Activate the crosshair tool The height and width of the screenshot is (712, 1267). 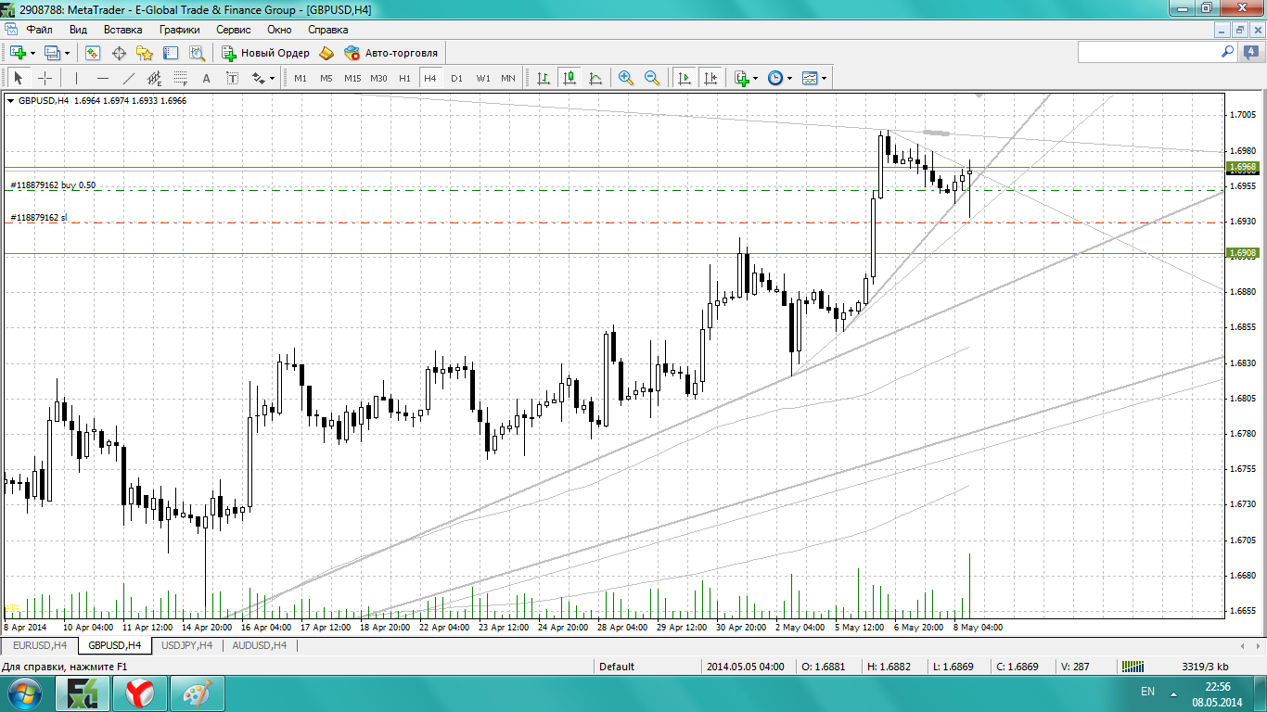[x=44, y=78]
